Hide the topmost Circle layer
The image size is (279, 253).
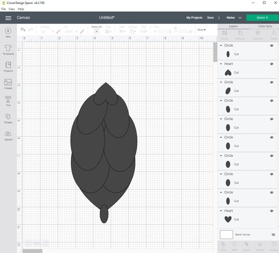(271, 45)
